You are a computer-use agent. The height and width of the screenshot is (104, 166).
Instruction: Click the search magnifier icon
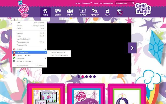point(133,3)
